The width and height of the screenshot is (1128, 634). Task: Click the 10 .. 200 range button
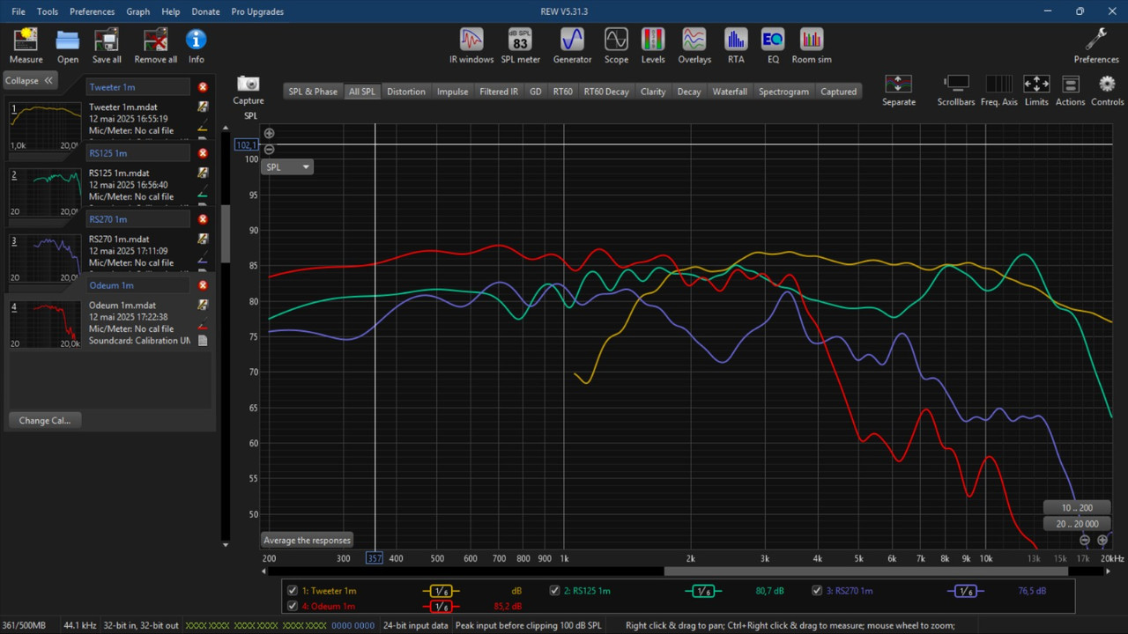tap(1077, 508)
